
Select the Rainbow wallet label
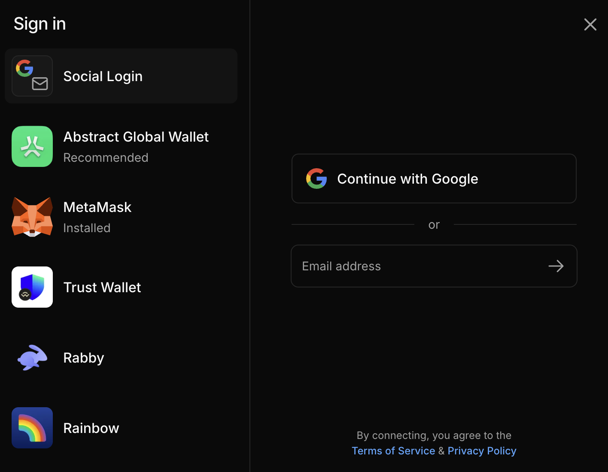click(x=91, y=428)
